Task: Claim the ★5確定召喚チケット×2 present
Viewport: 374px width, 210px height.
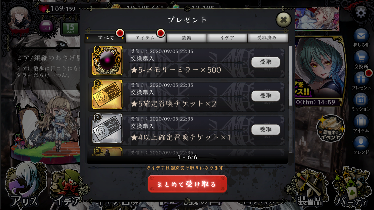Action: (x=265, y=96)
